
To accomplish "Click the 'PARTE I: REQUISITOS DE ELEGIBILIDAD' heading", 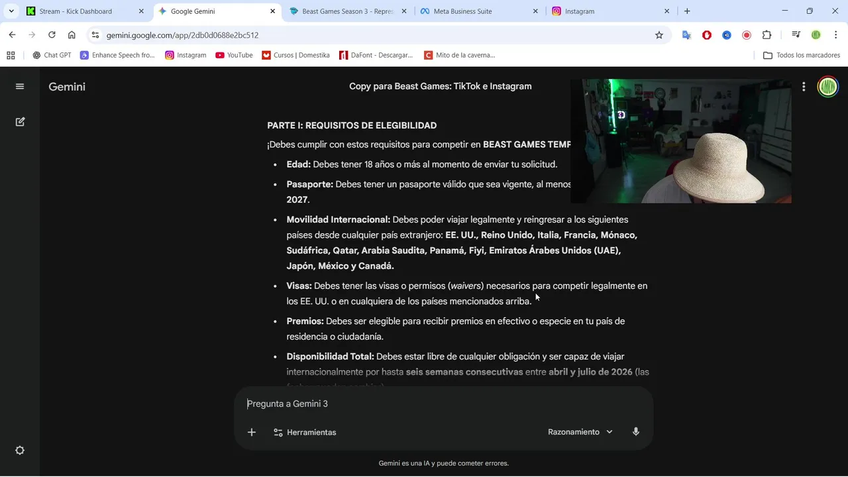I will pos(352,125).
